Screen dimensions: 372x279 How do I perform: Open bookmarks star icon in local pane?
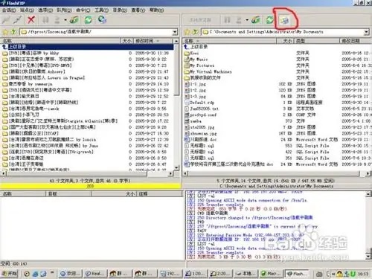click(187, 32)
